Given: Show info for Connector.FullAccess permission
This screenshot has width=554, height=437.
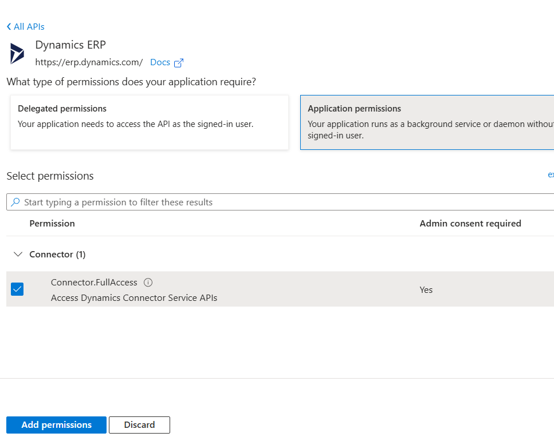Looking at the screenshot, I should click(148, 283).
